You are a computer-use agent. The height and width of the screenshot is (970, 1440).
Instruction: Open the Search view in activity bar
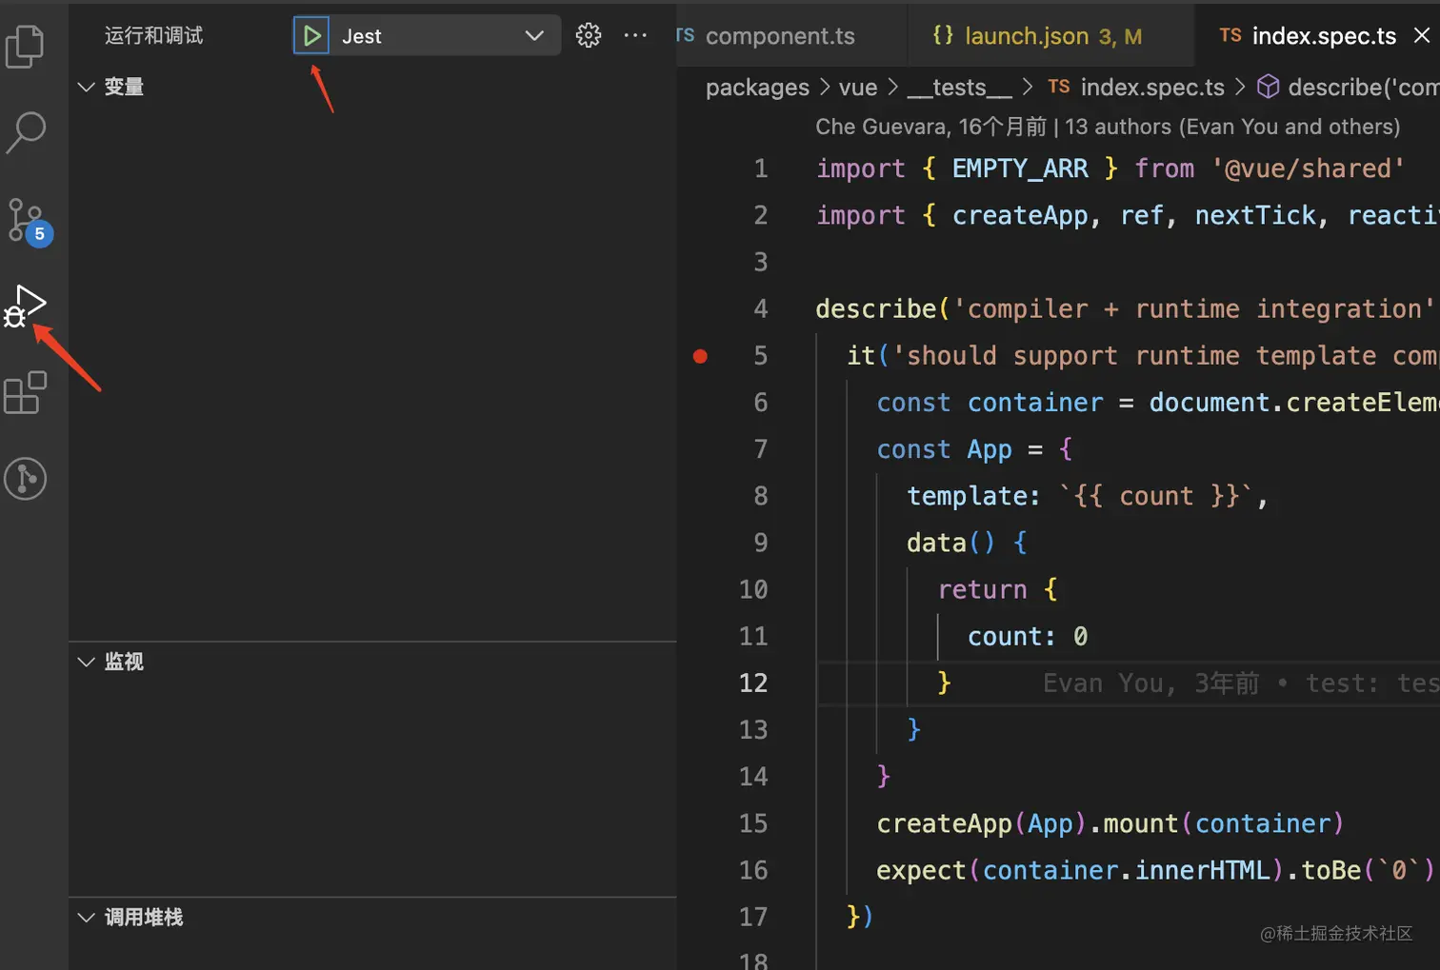26,132
